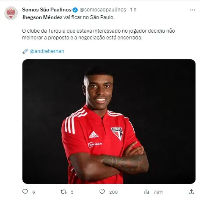Screen dimensions: 201x197
Task: Open the view analytics bar chart icon
Action: pos(146,192)
